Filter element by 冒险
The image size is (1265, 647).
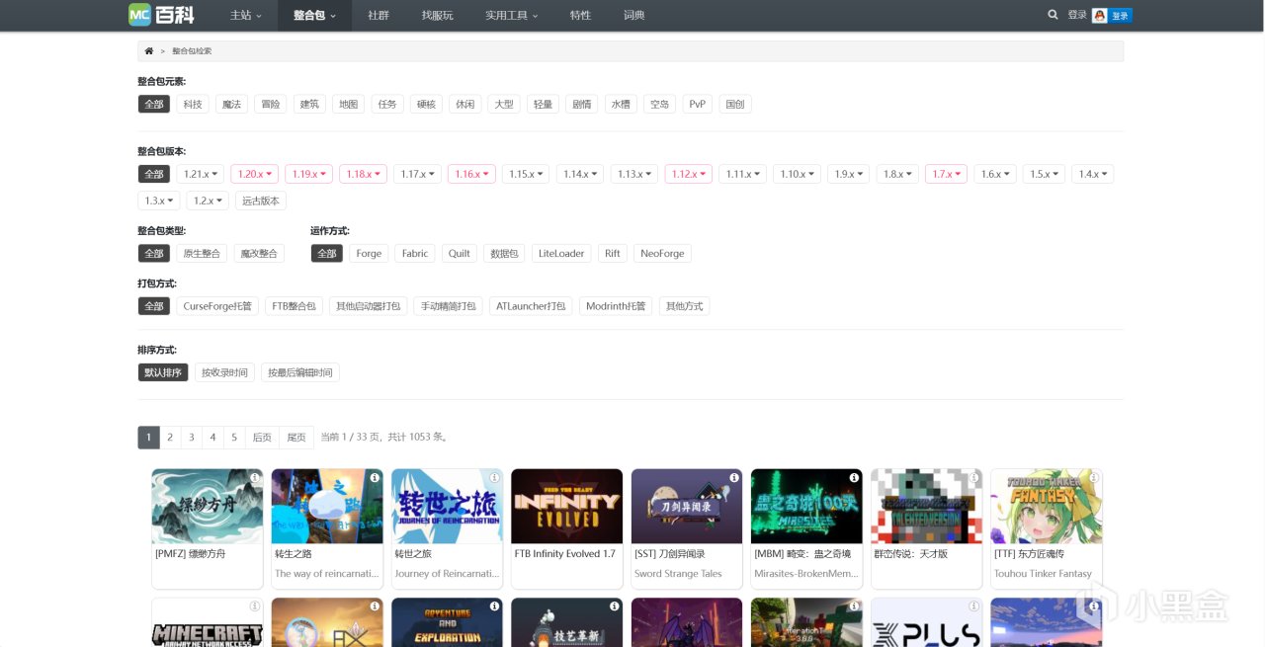click(271, 104)
